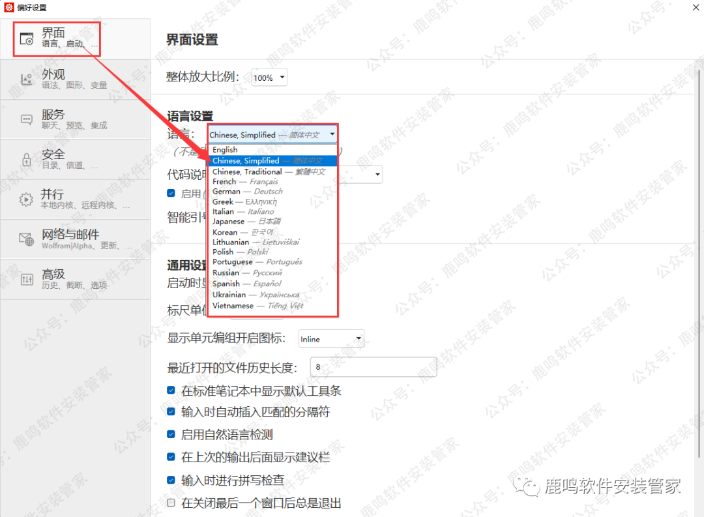Click the 服务 chat bubble icon
Screen dimensions: 704x517
pyautogui.click(x=26, y=119)
